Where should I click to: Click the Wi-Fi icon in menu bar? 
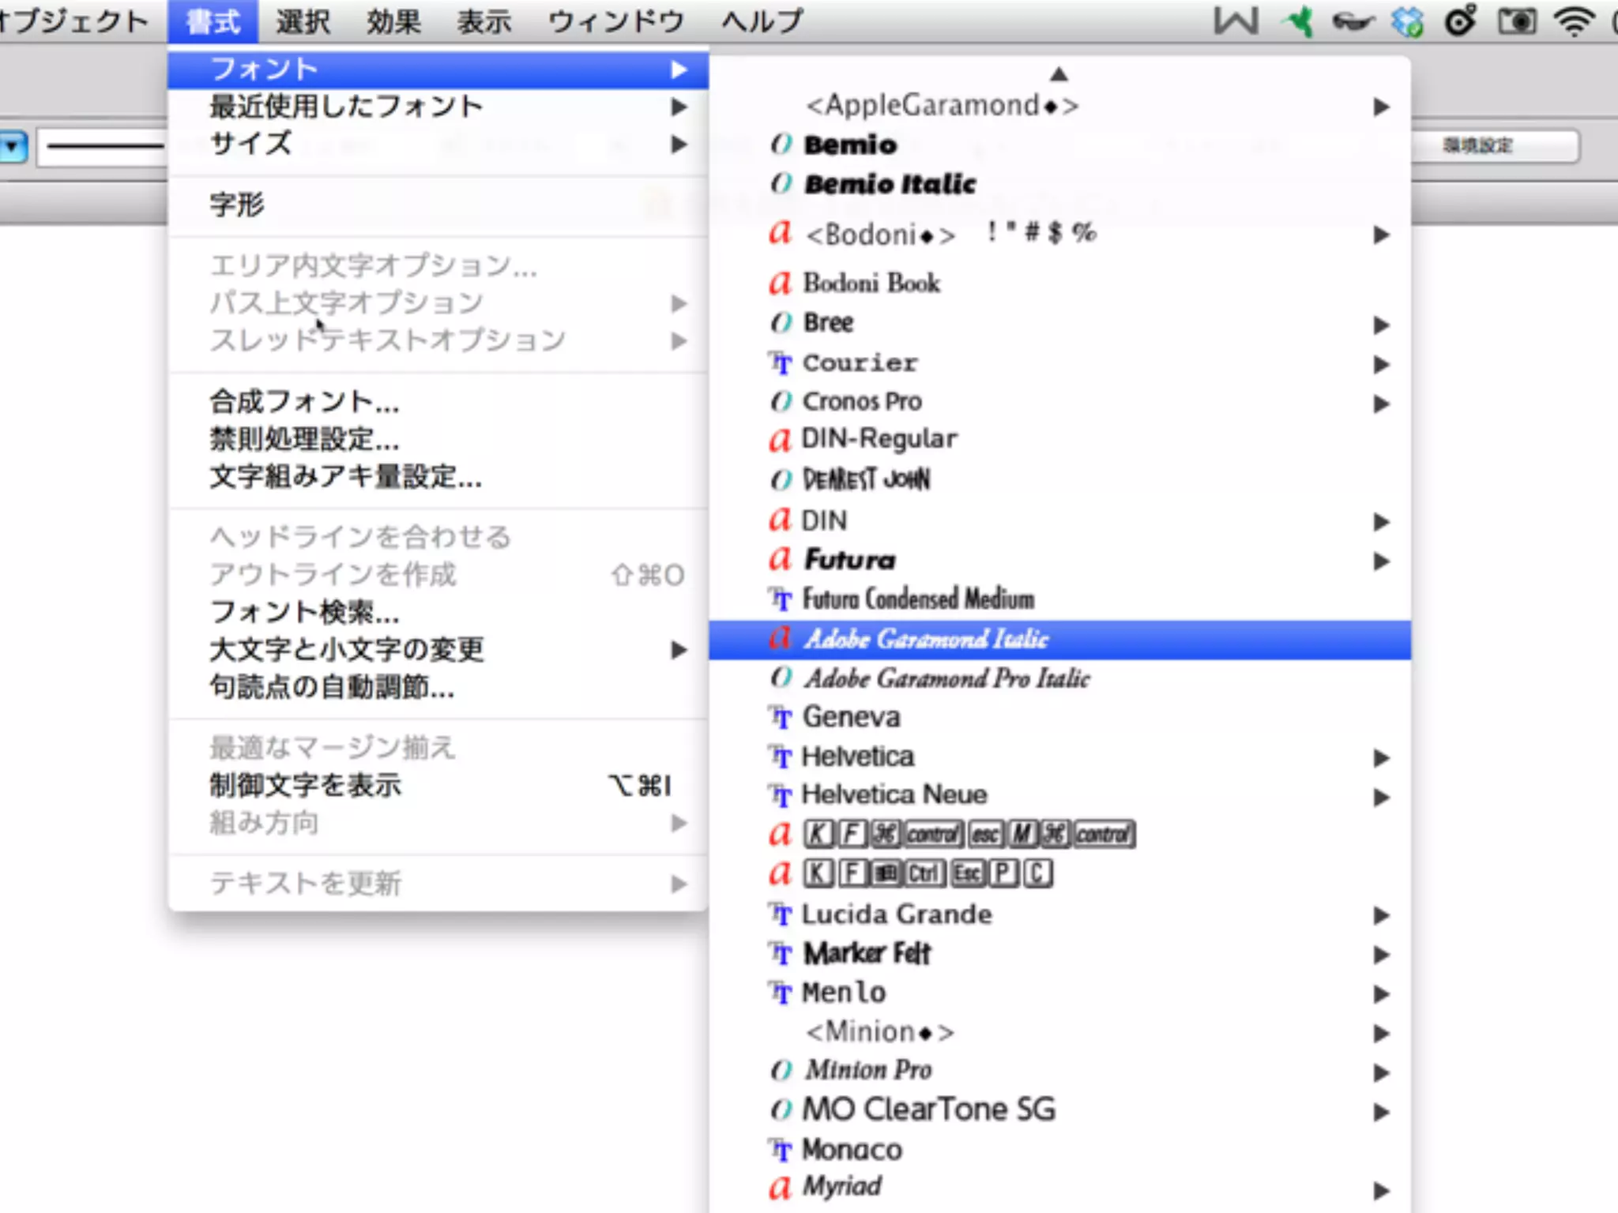point(1574,21)
